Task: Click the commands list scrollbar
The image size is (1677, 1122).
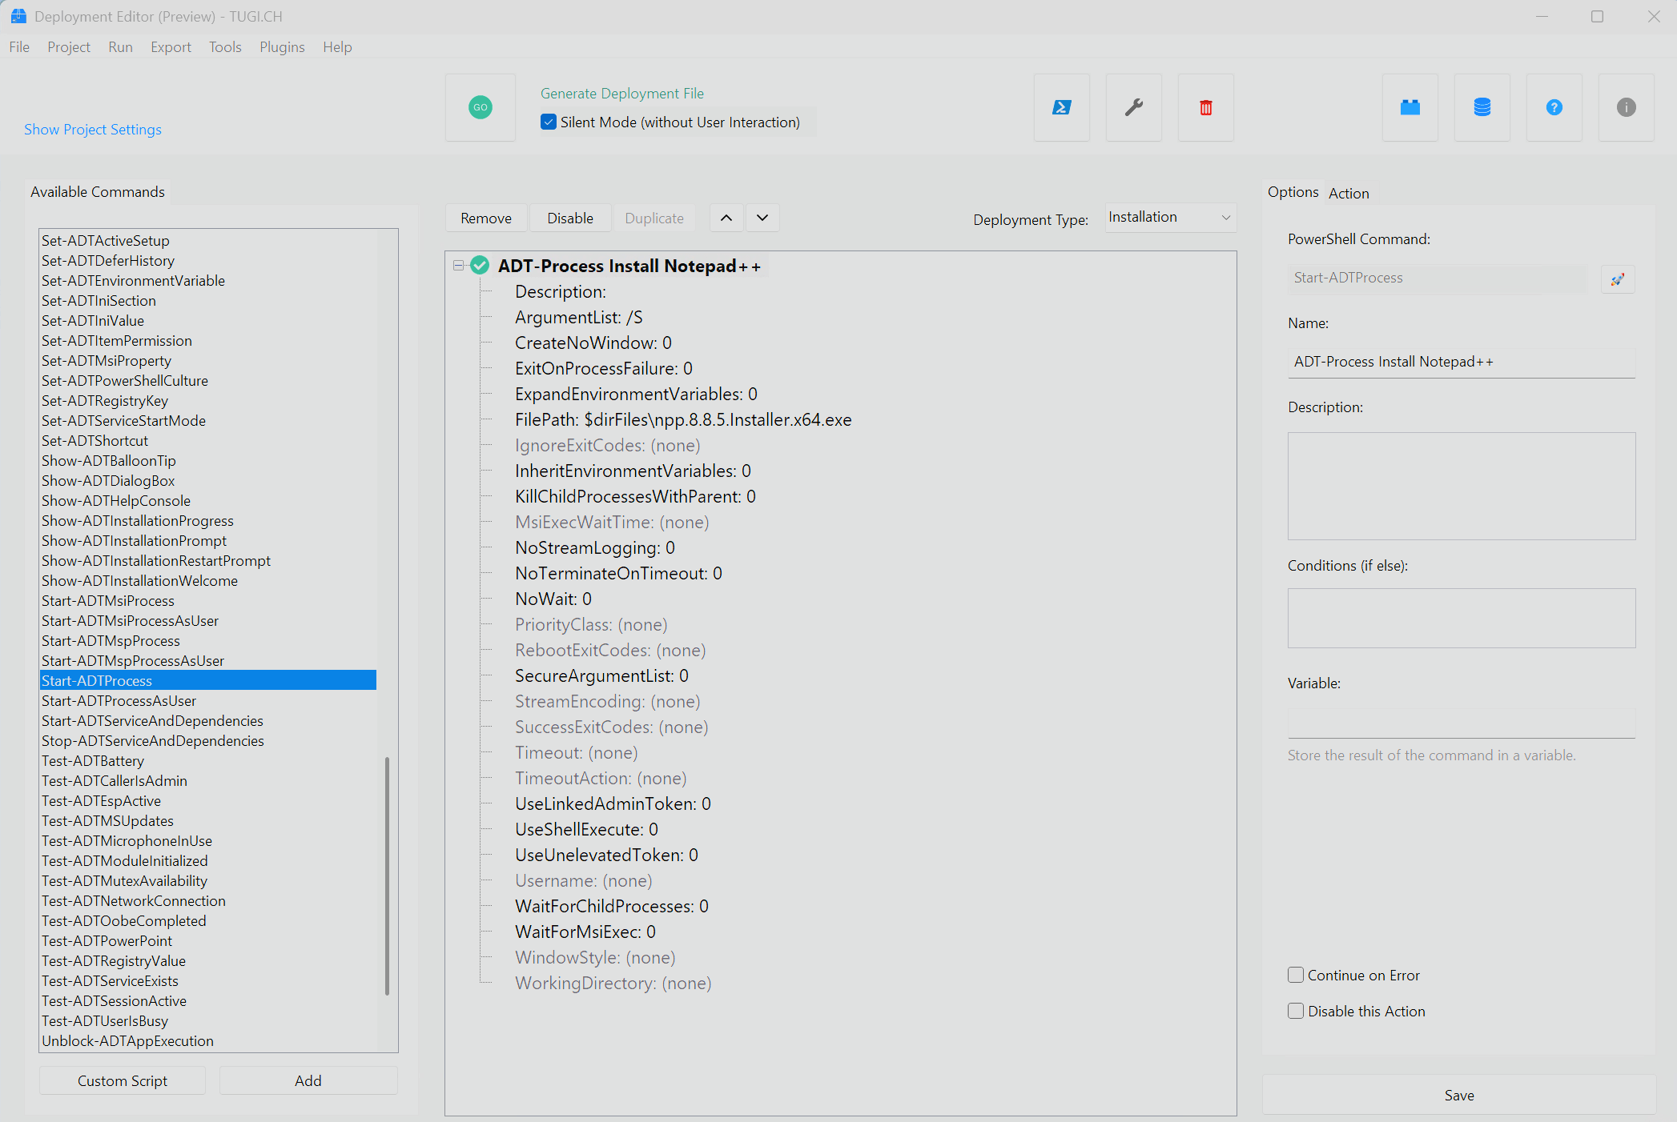Action: (x=387, y=876)
